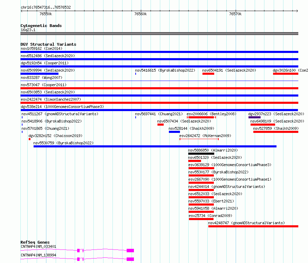The height and width of the screenshot is (263, 308).
Task: Select the nsv6504191 (Sedlazeck2020) red bar
Action: click(x=208, y=74)
